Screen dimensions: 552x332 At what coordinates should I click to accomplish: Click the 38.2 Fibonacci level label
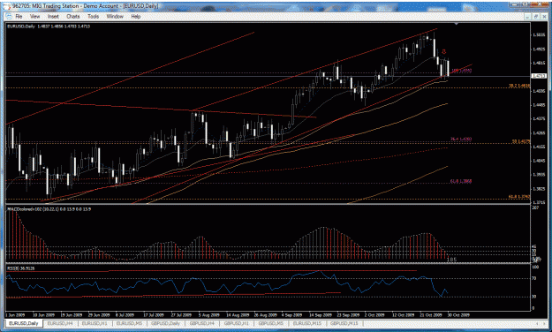coord(519,86)
